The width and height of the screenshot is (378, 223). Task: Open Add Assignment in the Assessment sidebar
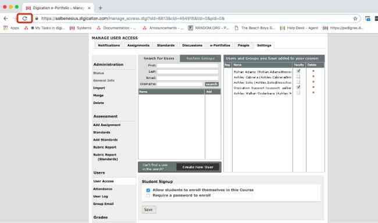pos(107,125)
